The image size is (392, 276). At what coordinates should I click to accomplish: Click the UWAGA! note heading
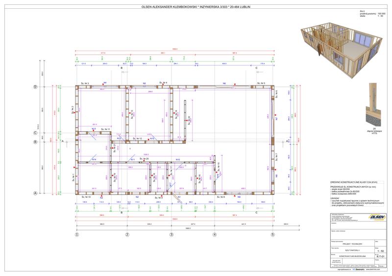335,198
